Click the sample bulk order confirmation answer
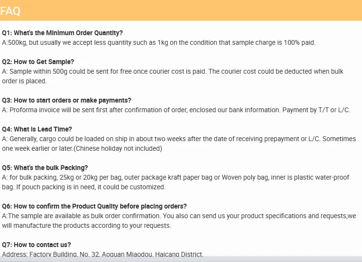362x262 pixels. click(x=179, y=216)
